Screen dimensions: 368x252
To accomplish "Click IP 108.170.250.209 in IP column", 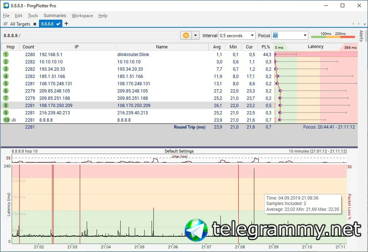I will [x=56, y=105].
